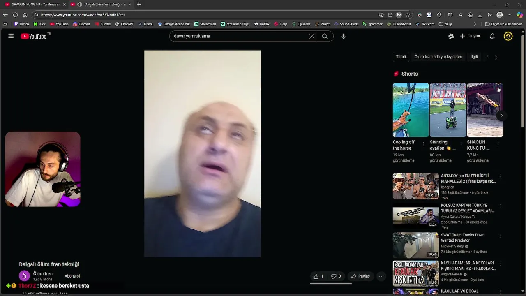This screenshot has height=296, width=526.
Task: Open options for SHAOLIN KUNG FU short
Action: [x=498, y=144]
